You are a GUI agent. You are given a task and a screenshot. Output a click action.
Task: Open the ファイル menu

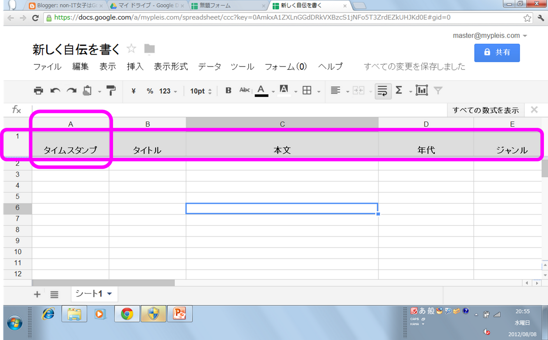pyautogui.click(x=47, y=66)
